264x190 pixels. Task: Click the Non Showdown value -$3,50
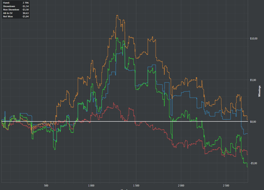click(x=25, y=9)
